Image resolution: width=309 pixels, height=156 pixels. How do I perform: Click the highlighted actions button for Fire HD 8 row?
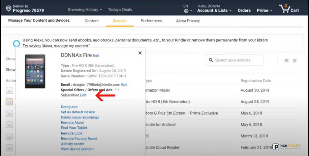(9, 102)
